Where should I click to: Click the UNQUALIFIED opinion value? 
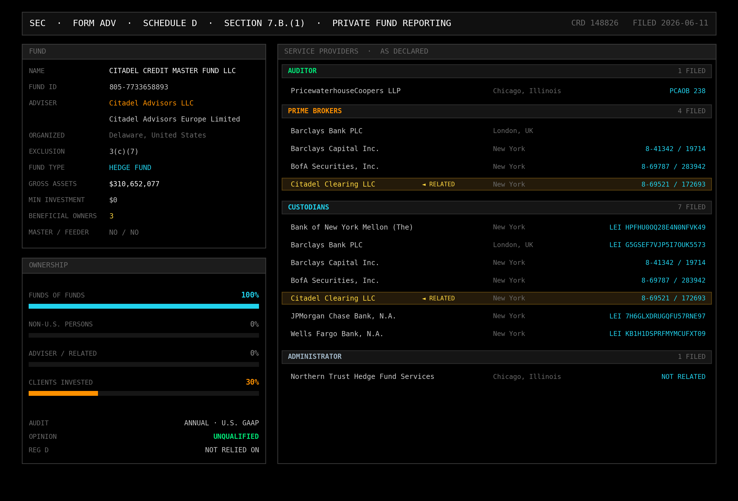[236, 437]
